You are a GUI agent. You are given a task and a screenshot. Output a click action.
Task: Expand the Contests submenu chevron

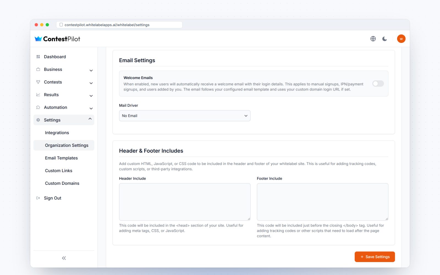91,83
